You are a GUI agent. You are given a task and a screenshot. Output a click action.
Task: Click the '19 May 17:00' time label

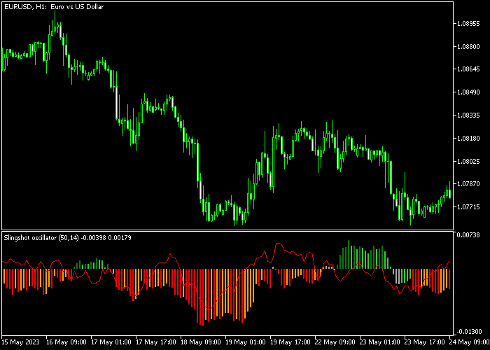(x=290, y=342)
